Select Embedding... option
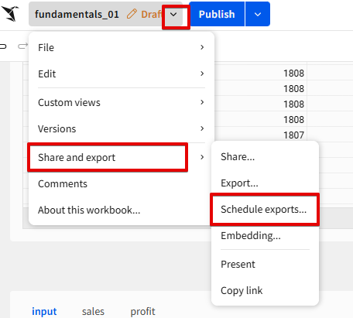The height and width of the screenshot is (318, 353). (x=265, y=235)
